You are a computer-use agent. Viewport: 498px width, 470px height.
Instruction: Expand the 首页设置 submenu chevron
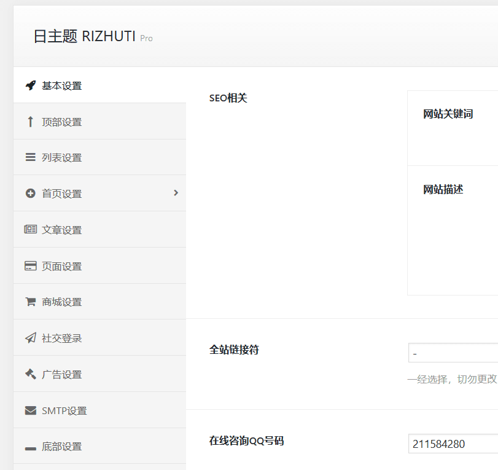click(x=176, y=193)
